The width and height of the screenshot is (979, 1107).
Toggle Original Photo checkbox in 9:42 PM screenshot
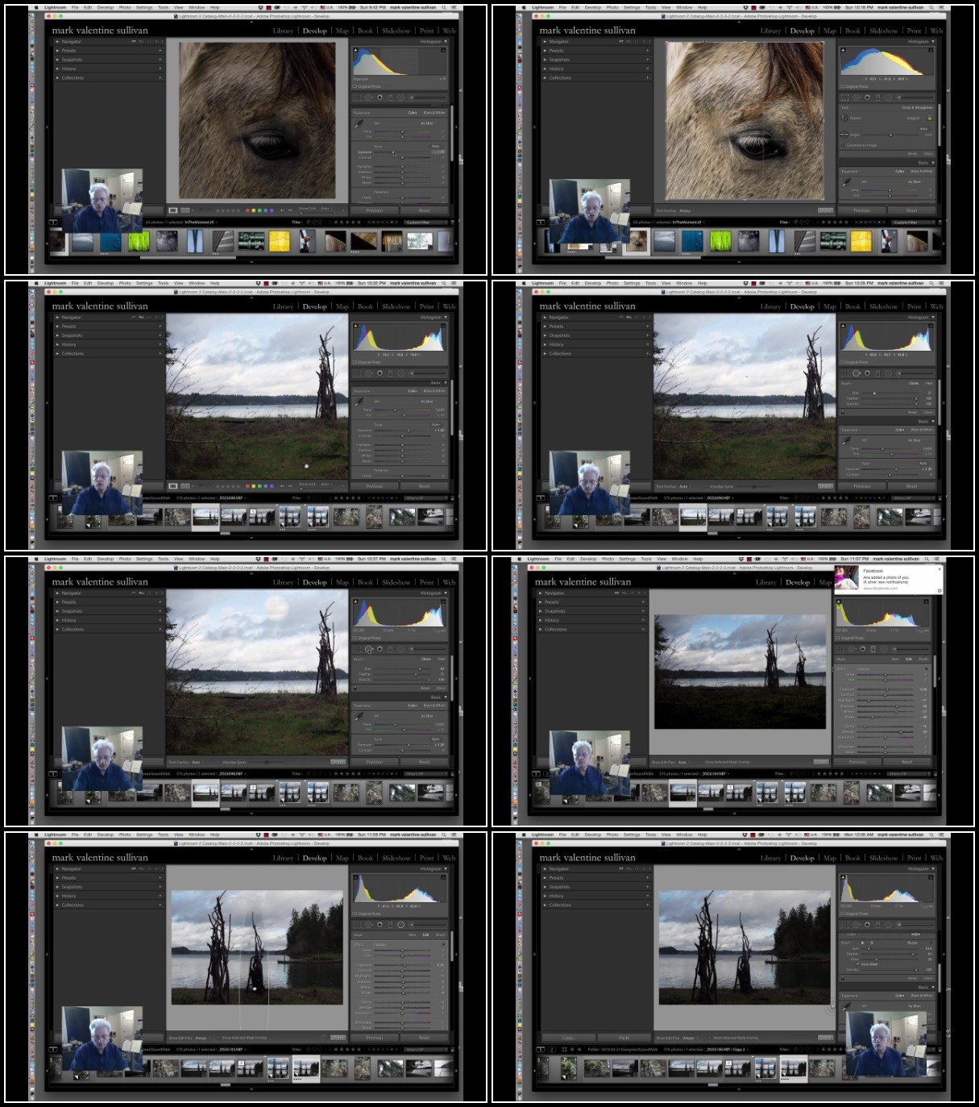[355, 86]
